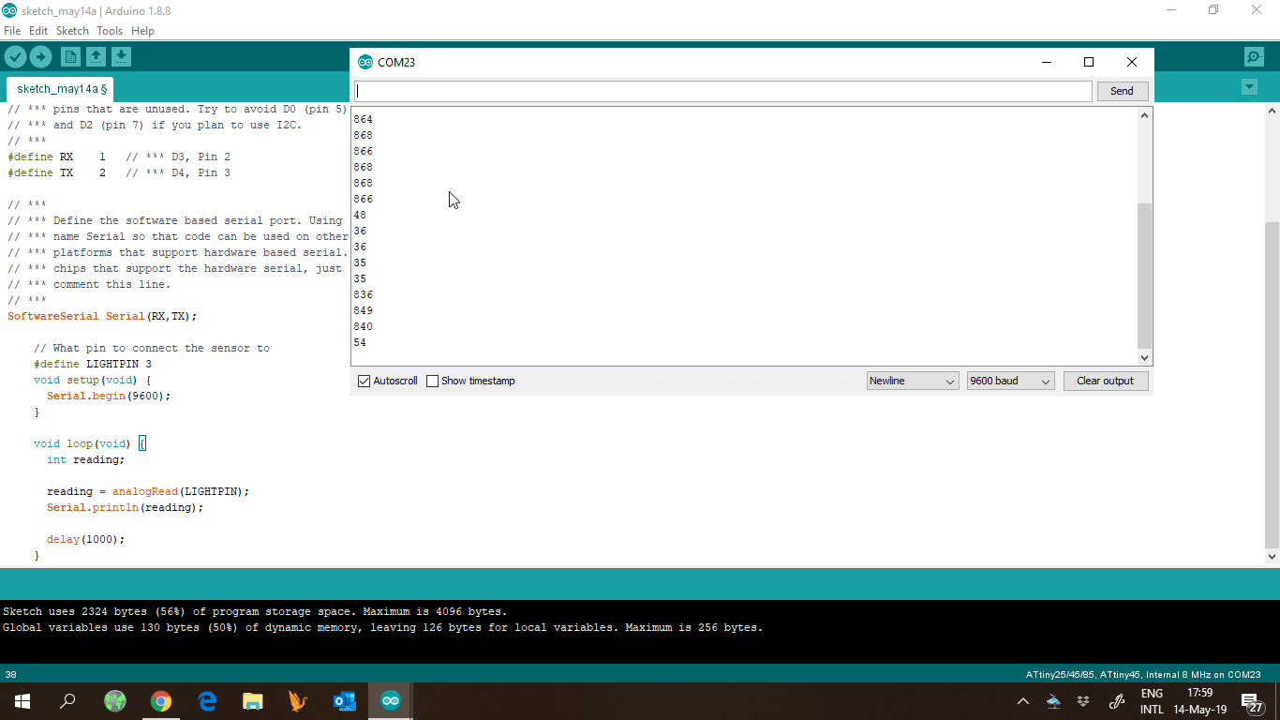Open the Help menu
1280x720 pixels.
coord(142,31)
